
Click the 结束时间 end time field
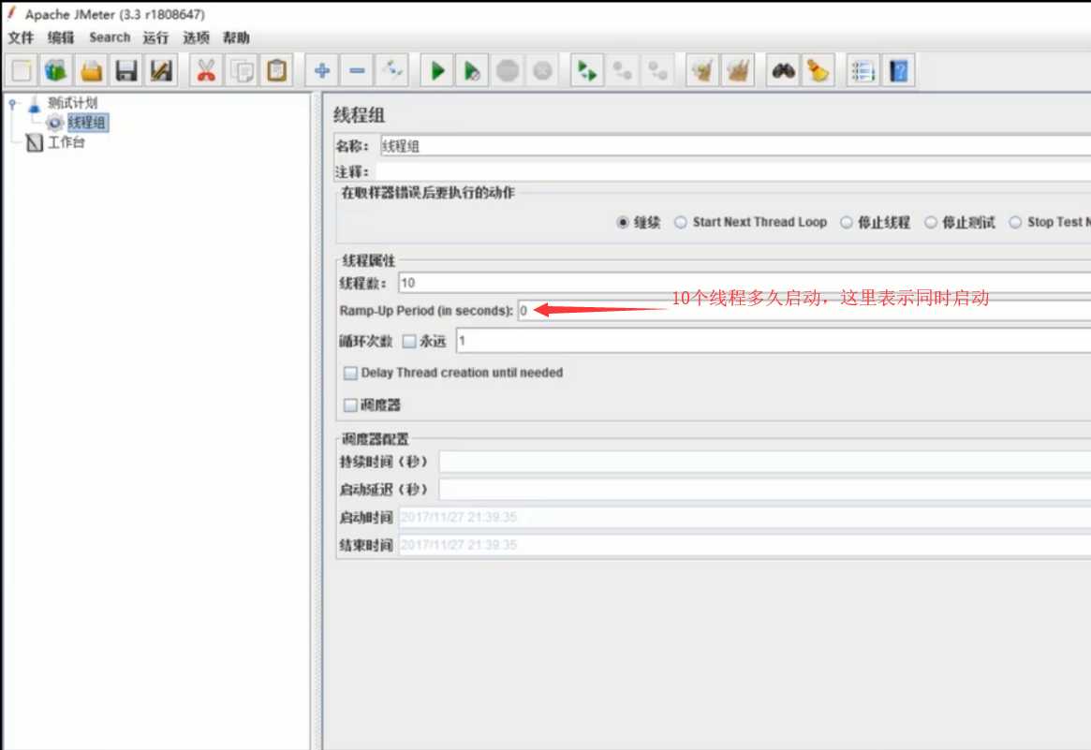tap(745, 546)
